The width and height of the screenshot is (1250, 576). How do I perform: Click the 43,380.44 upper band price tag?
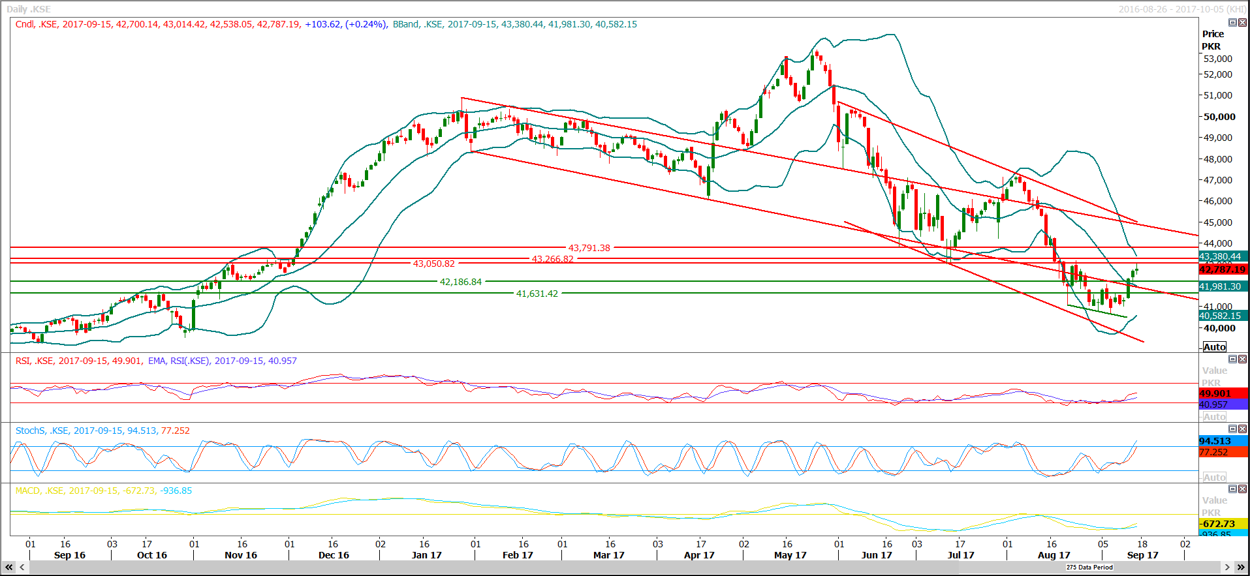click(1224, 256)
